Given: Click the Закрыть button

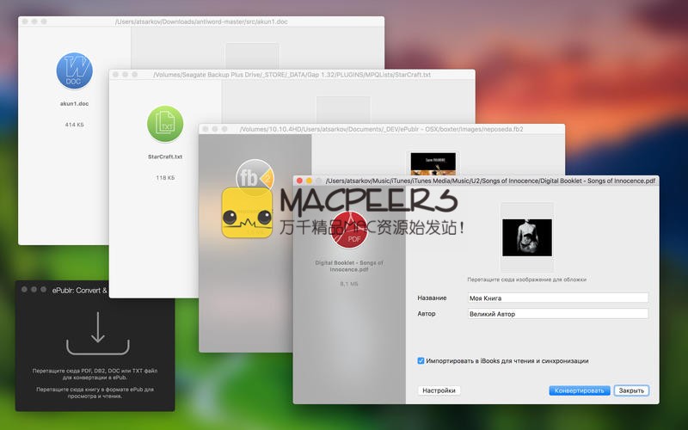Looking at the screenshot, I should pyautogui.click(x=631, y=390).
